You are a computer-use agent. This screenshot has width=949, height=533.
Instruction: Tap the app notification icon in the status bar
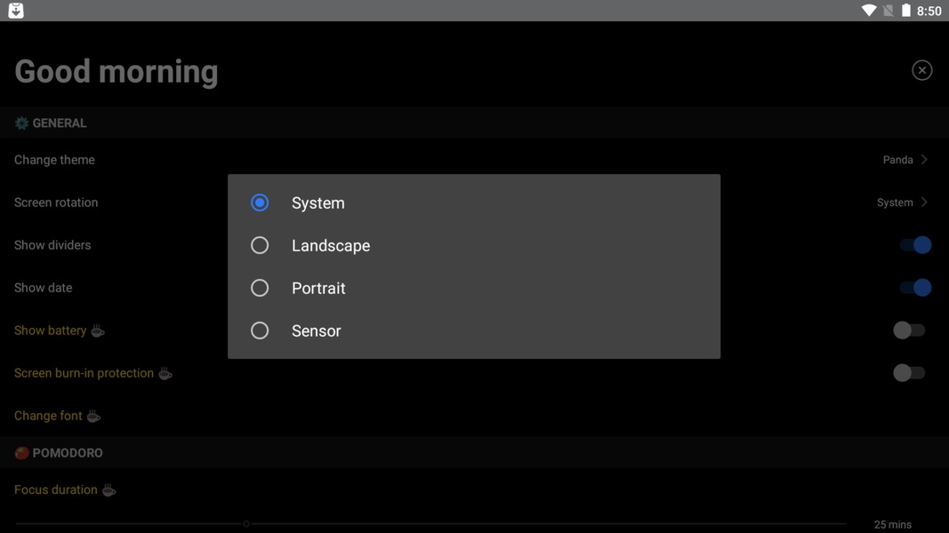tap(16, 11)
